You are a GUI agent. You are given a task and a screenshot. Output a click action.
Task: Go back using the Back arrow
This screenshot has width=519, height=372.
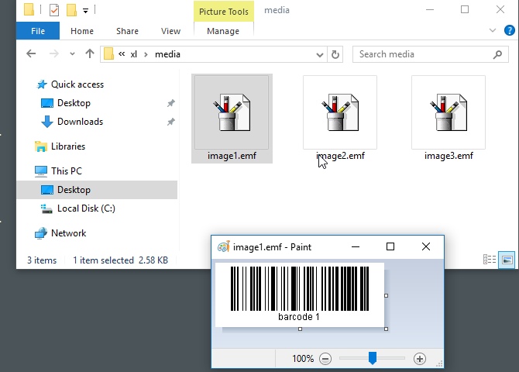[31, 53]
